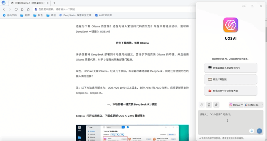Viewport: 267px width, 141px height.
Task: Click the UOS AI logo
Action: (x=231, y=25)
